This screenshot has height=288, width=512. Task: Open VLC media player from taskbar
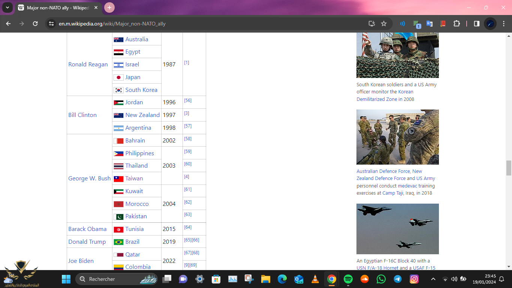[x=315, y=279]
